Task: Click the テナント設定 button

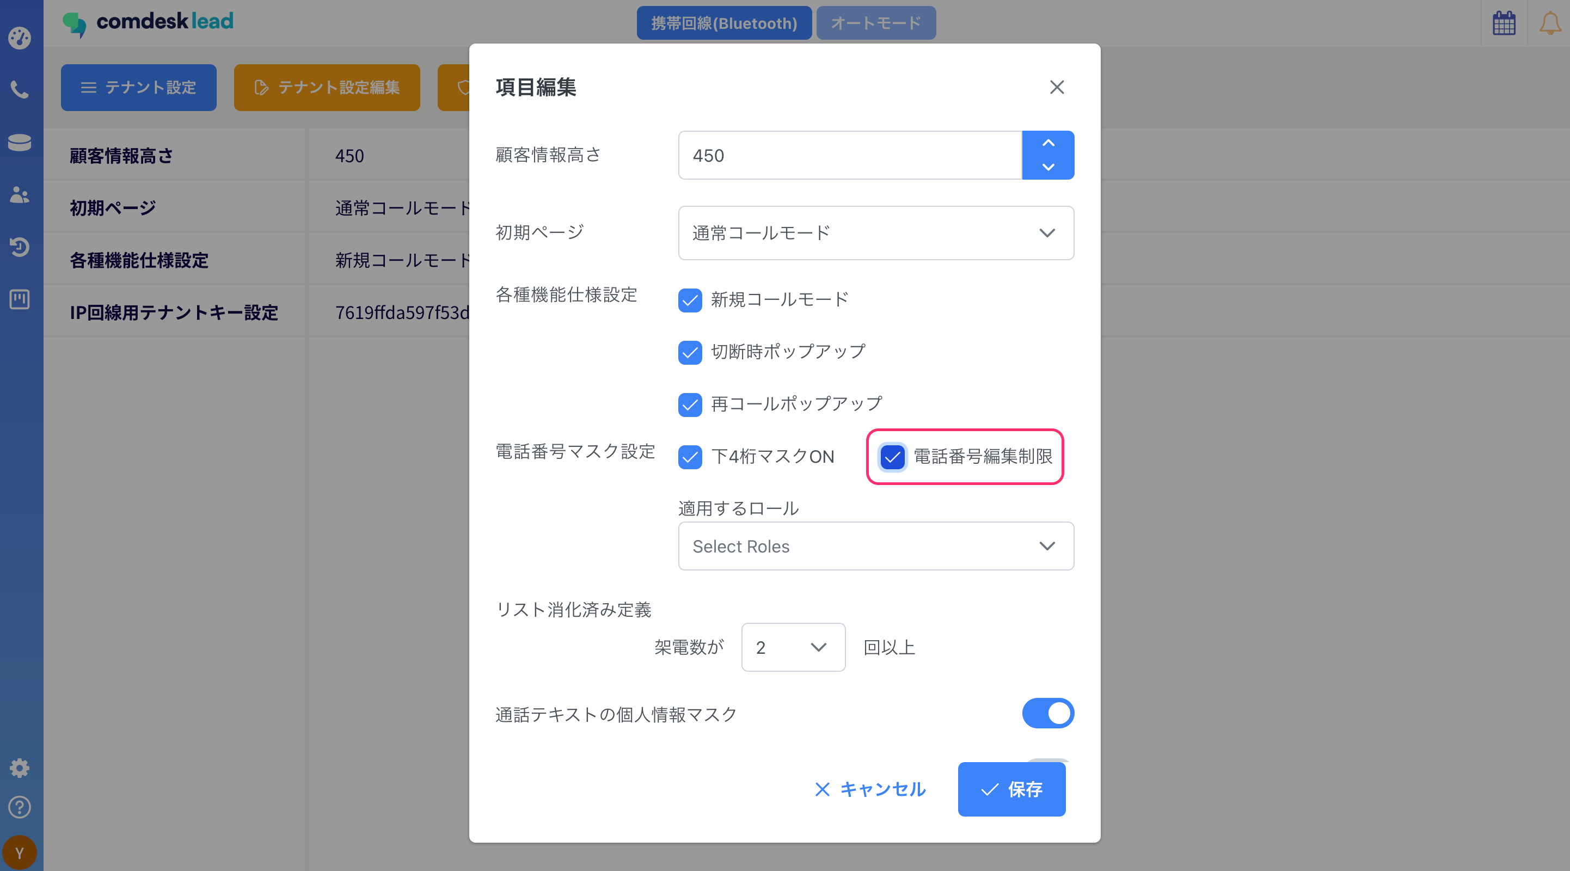Action: [x=138, y=87]
